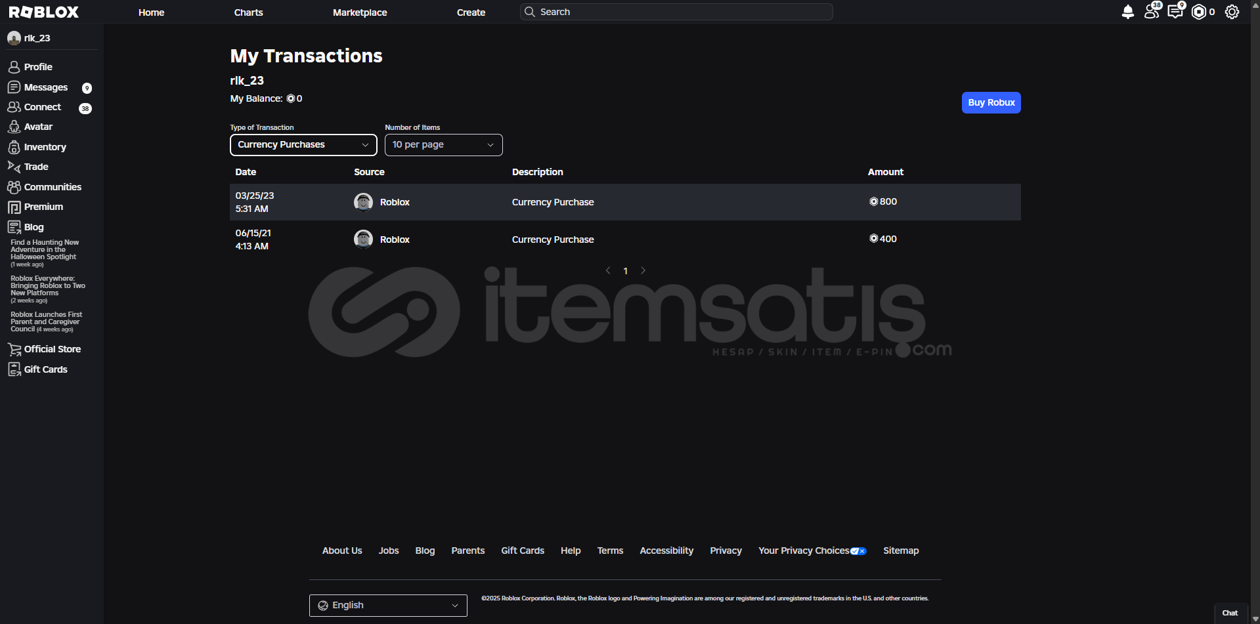Expand the Type of Transaction dropdown
1260x624 pixels.
click(x=303, y=145)
